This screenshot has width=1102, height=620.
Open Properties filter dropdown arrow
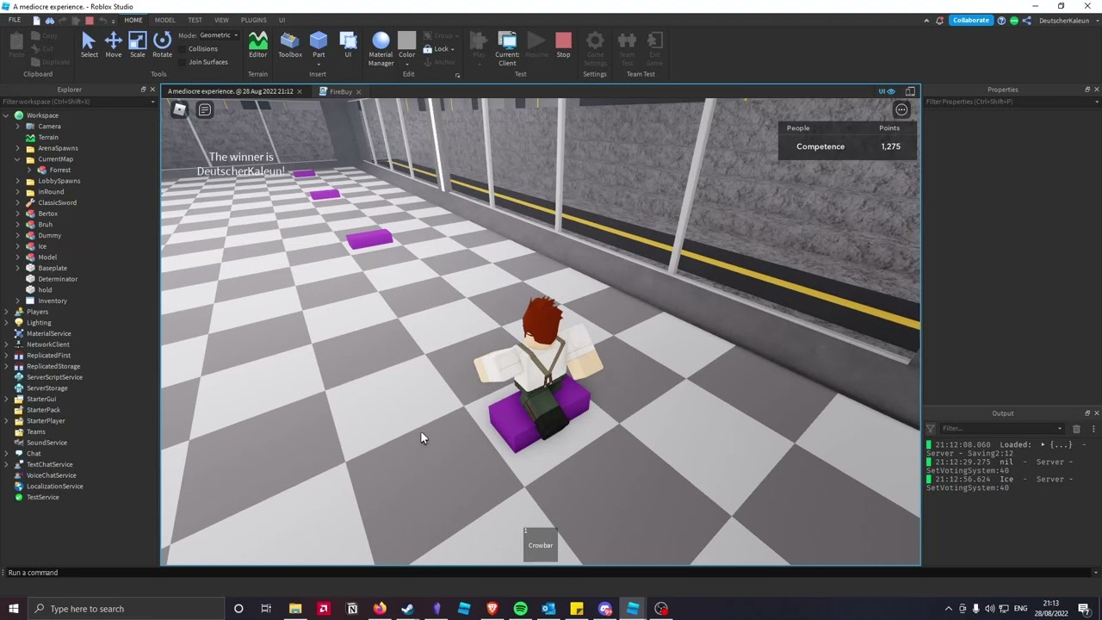click(x=1096, y=102)
